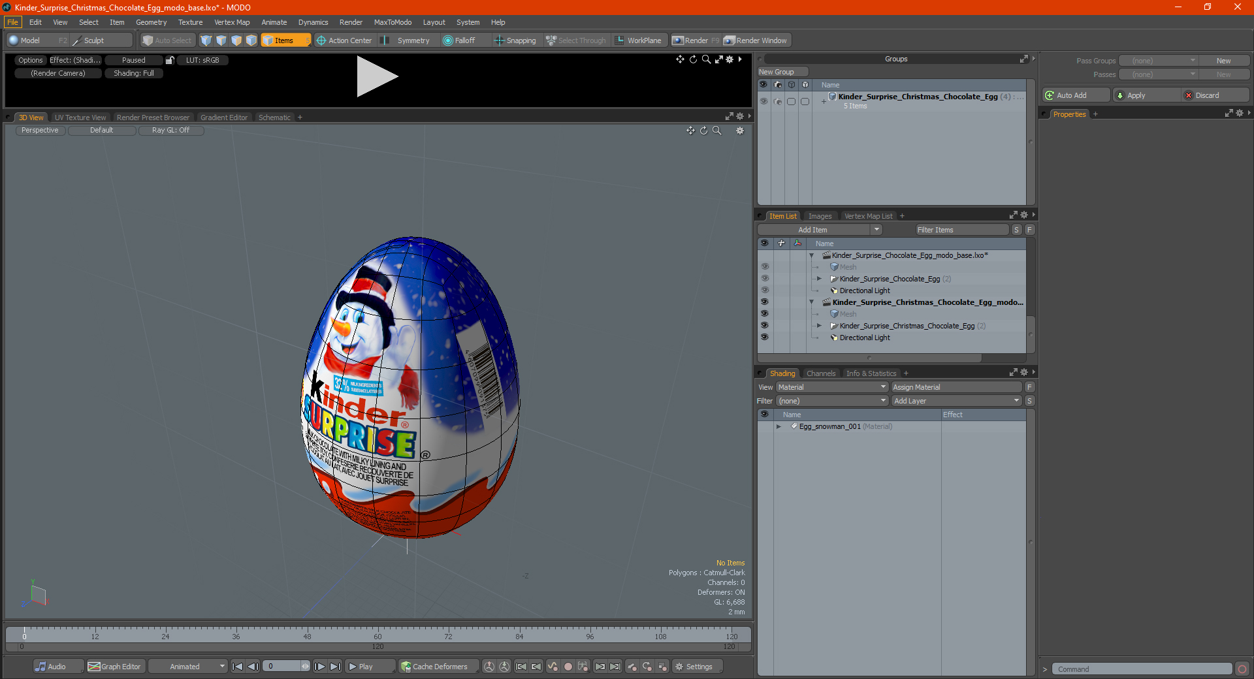
Task: Open the View Material dropdown
Action: pyautogui.click(x=832, y=387)
